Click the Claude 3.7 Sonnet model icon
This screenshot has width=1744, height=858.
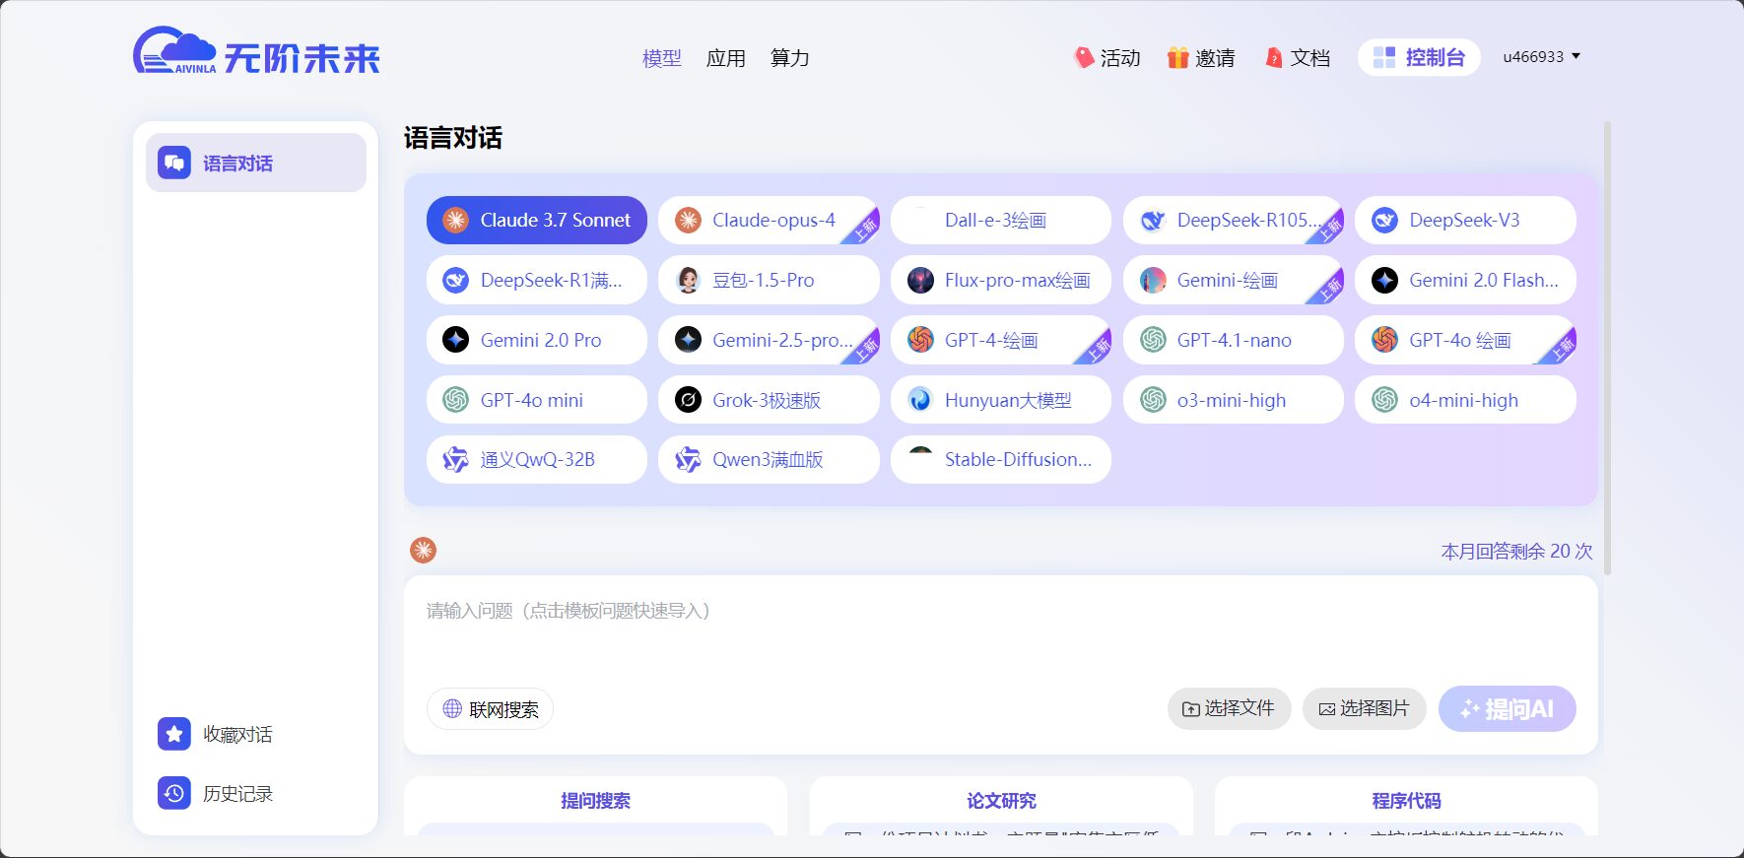(x=455, y=220)
